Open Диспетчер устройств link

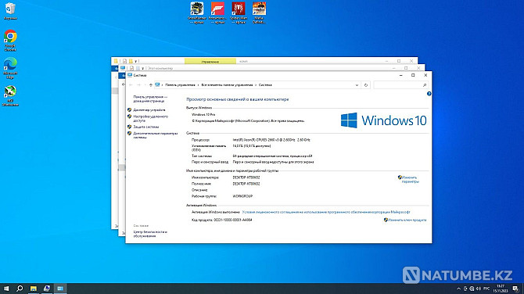click(x=149, y=110)
